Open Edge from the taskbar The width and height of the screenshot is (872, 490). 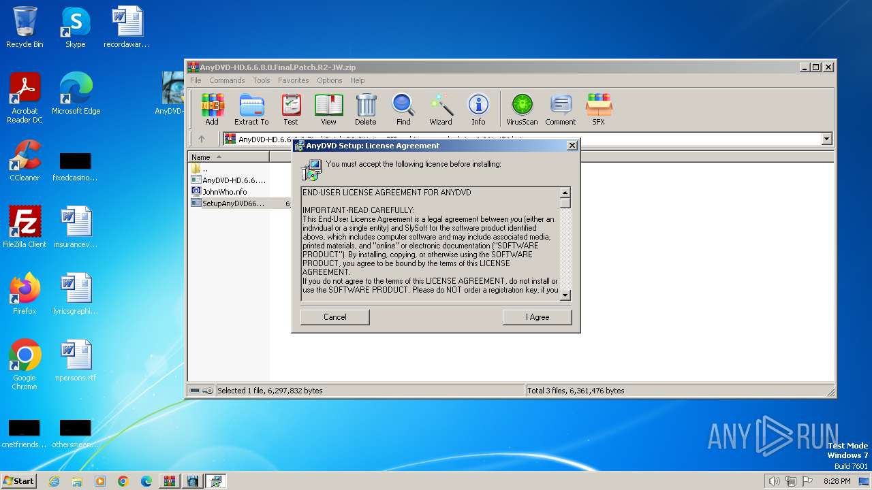(x=146, y=481)
